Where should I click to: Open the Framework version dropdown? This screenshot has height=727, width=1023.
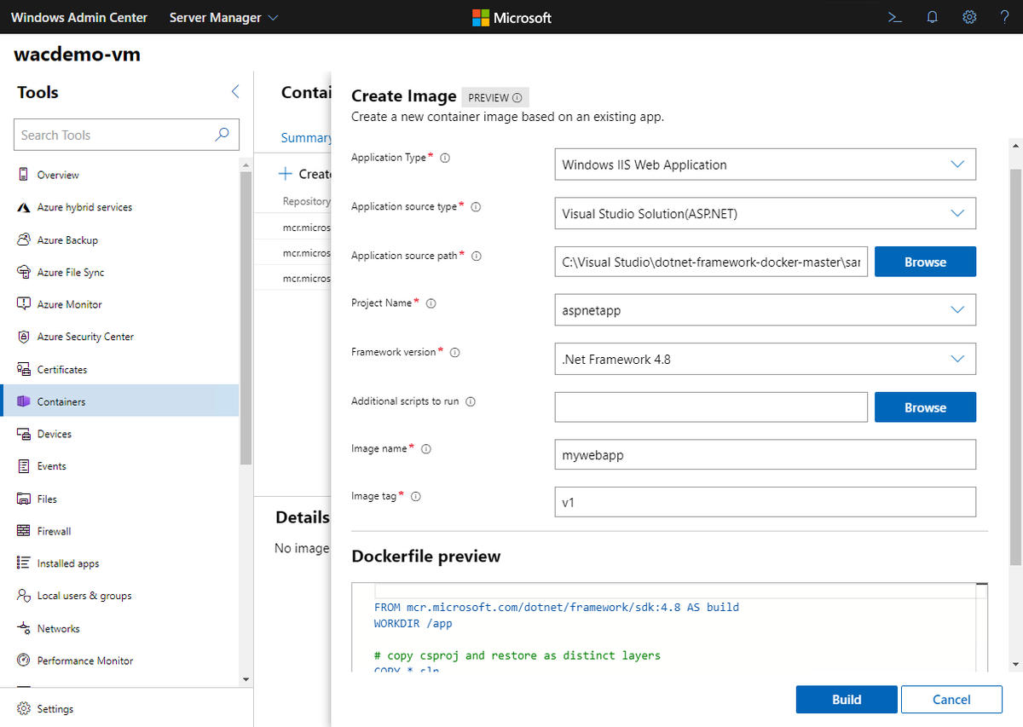pos(765,359)
